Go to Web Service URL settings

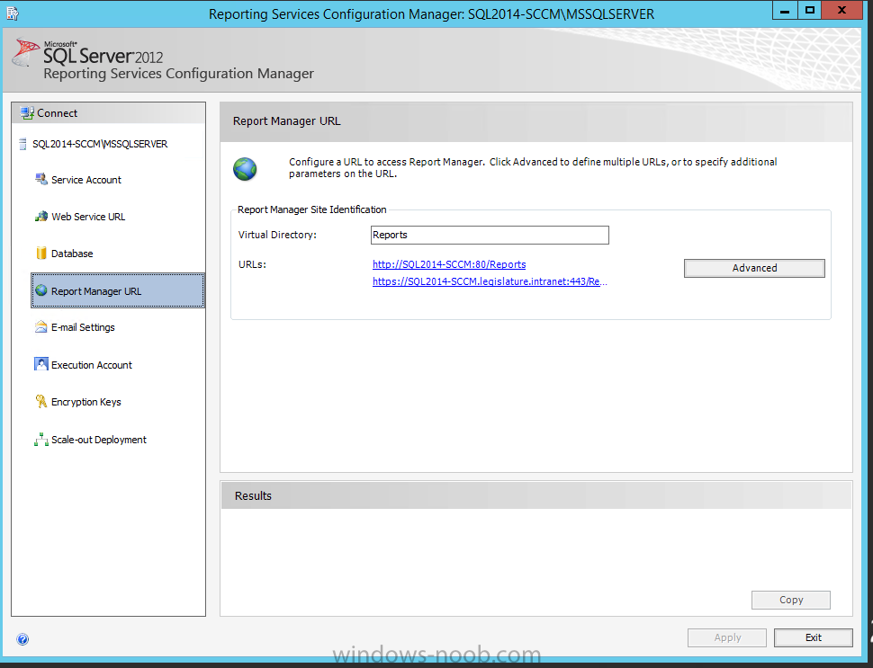point(88,217)
